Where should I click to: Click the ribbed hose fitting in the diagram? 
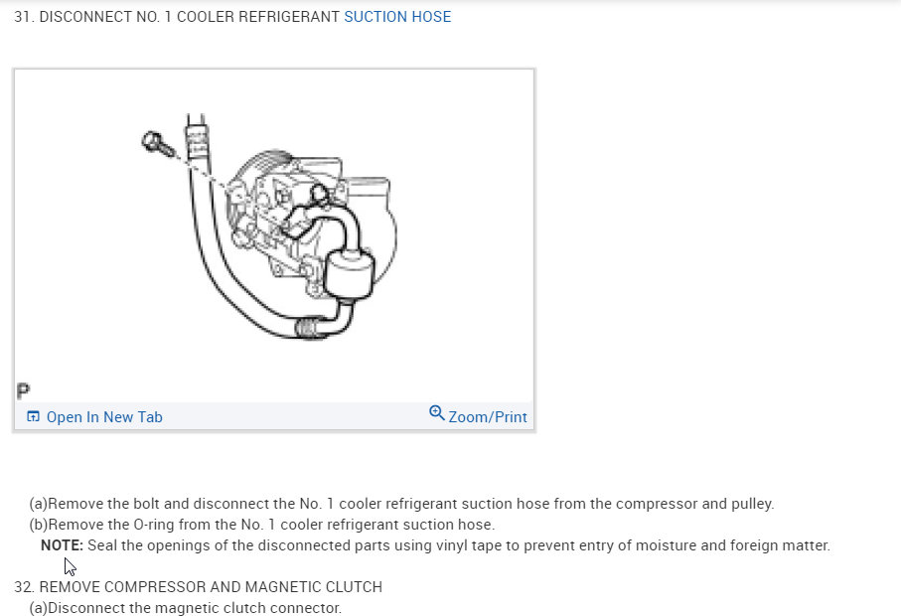pyautogui.click(x=312, y=323)
